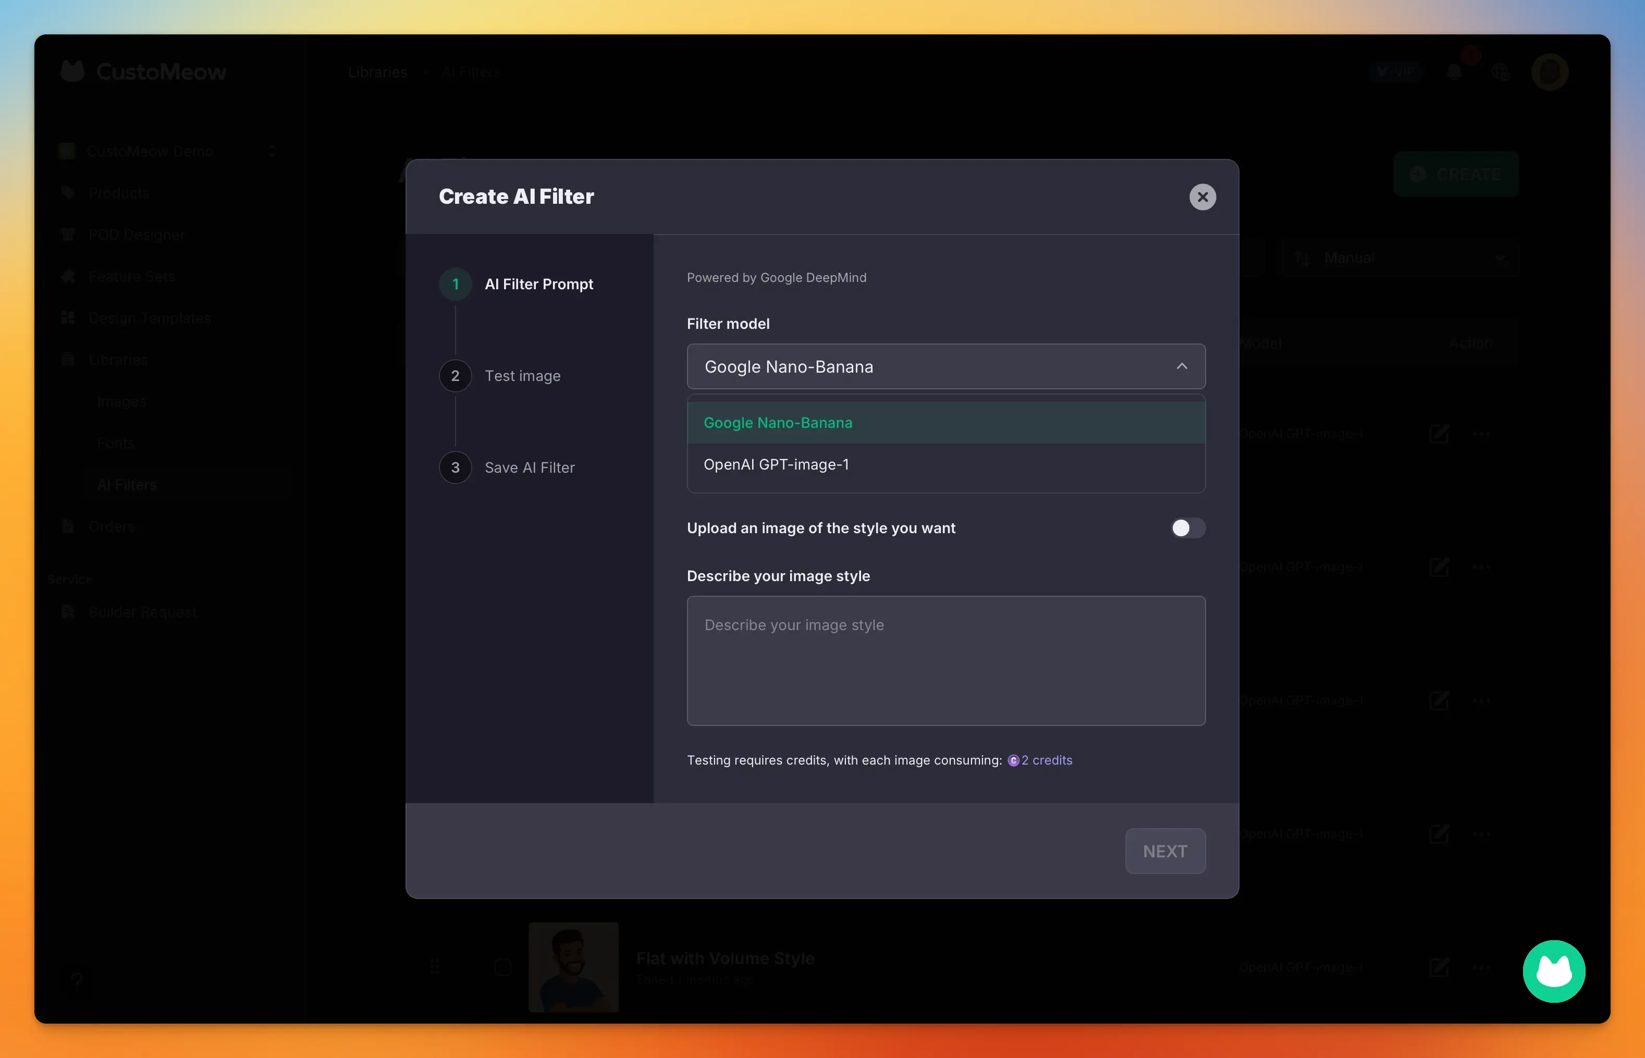Close the Create AI Filter dialog
The width and height of the screenshot is (1645, 1058).
pos(1202,197)
